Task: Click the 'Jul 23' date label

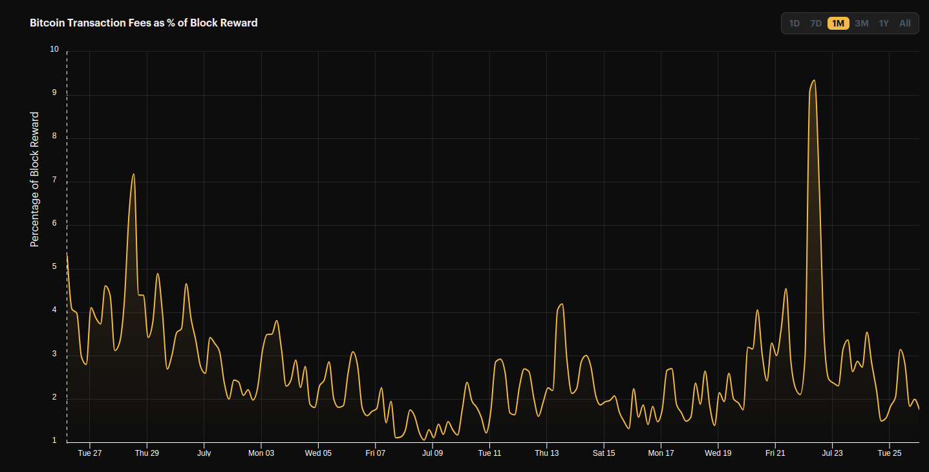Action: click(833, 453)
